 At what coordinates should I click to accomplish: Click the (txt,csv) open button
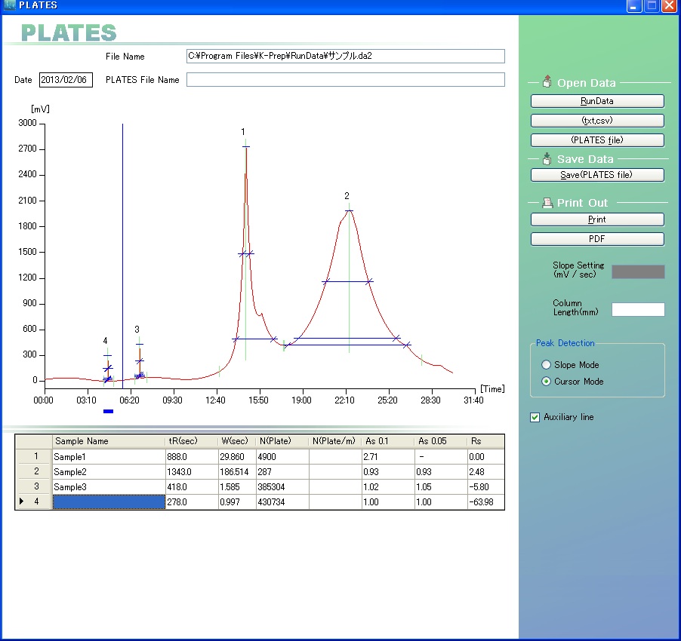click(x=597, y=121)
